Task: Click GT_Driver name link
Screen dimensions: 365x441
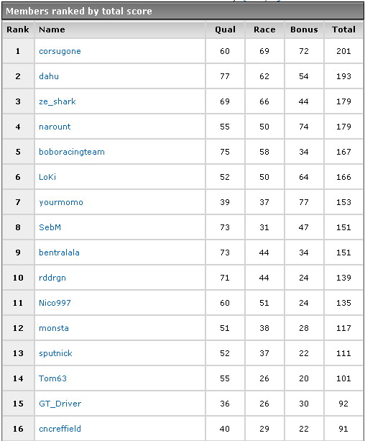Action: pyautogui.click(x=60, y=404)
